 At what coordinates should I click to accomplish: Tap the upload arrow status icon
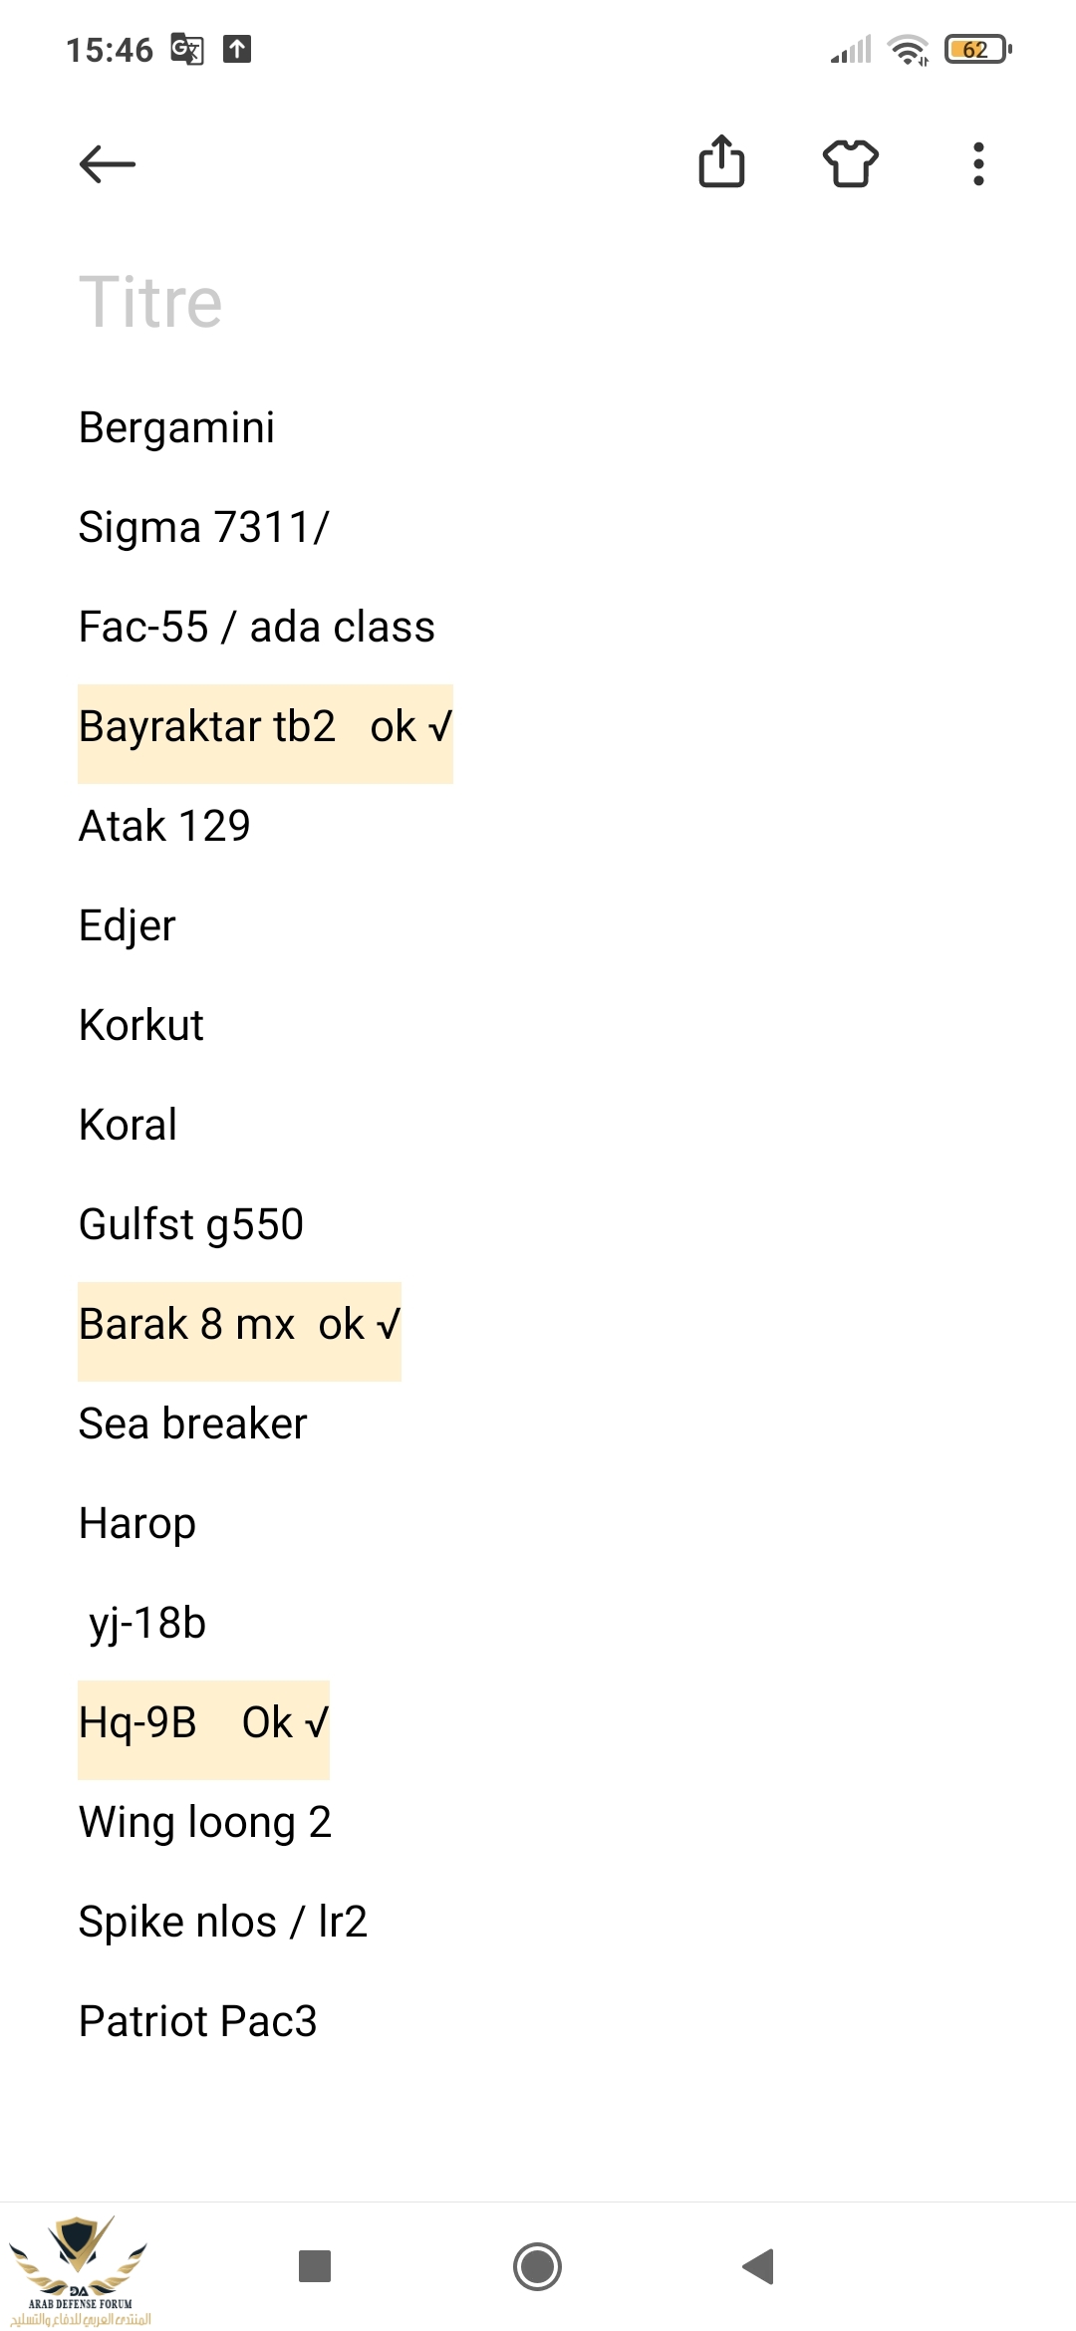[x=237, y=49]
